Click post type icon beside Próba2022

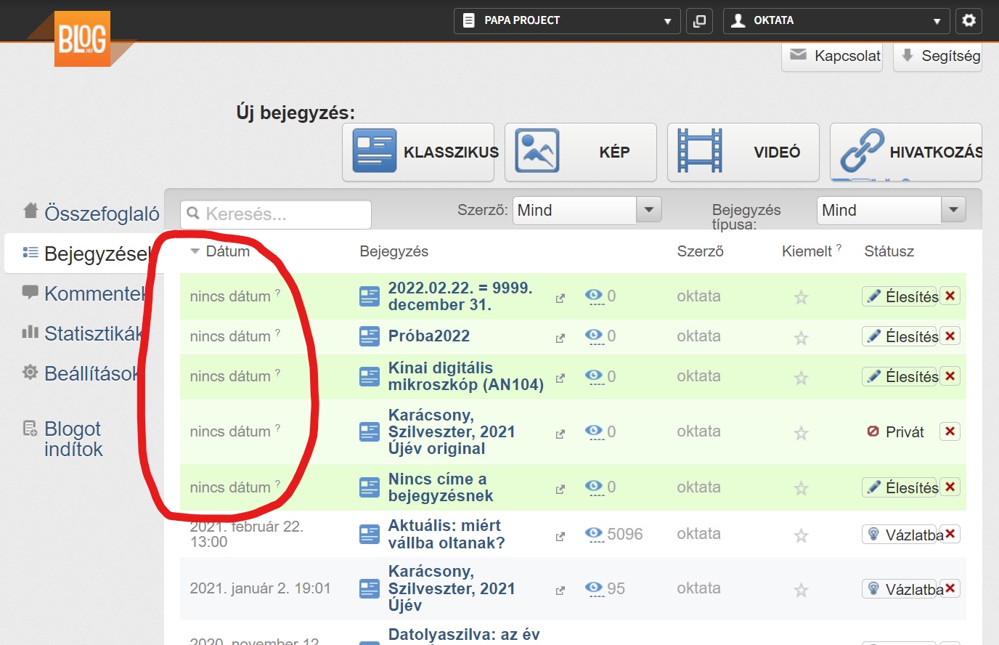coord(370,336)
